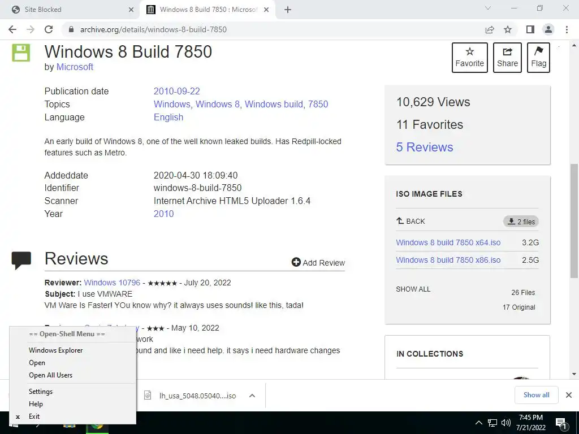The width and height of the screenshot is (579, 434).
Task: Click the lock icon in address bar
Action: pyautogui.click(x=71, y=29)
